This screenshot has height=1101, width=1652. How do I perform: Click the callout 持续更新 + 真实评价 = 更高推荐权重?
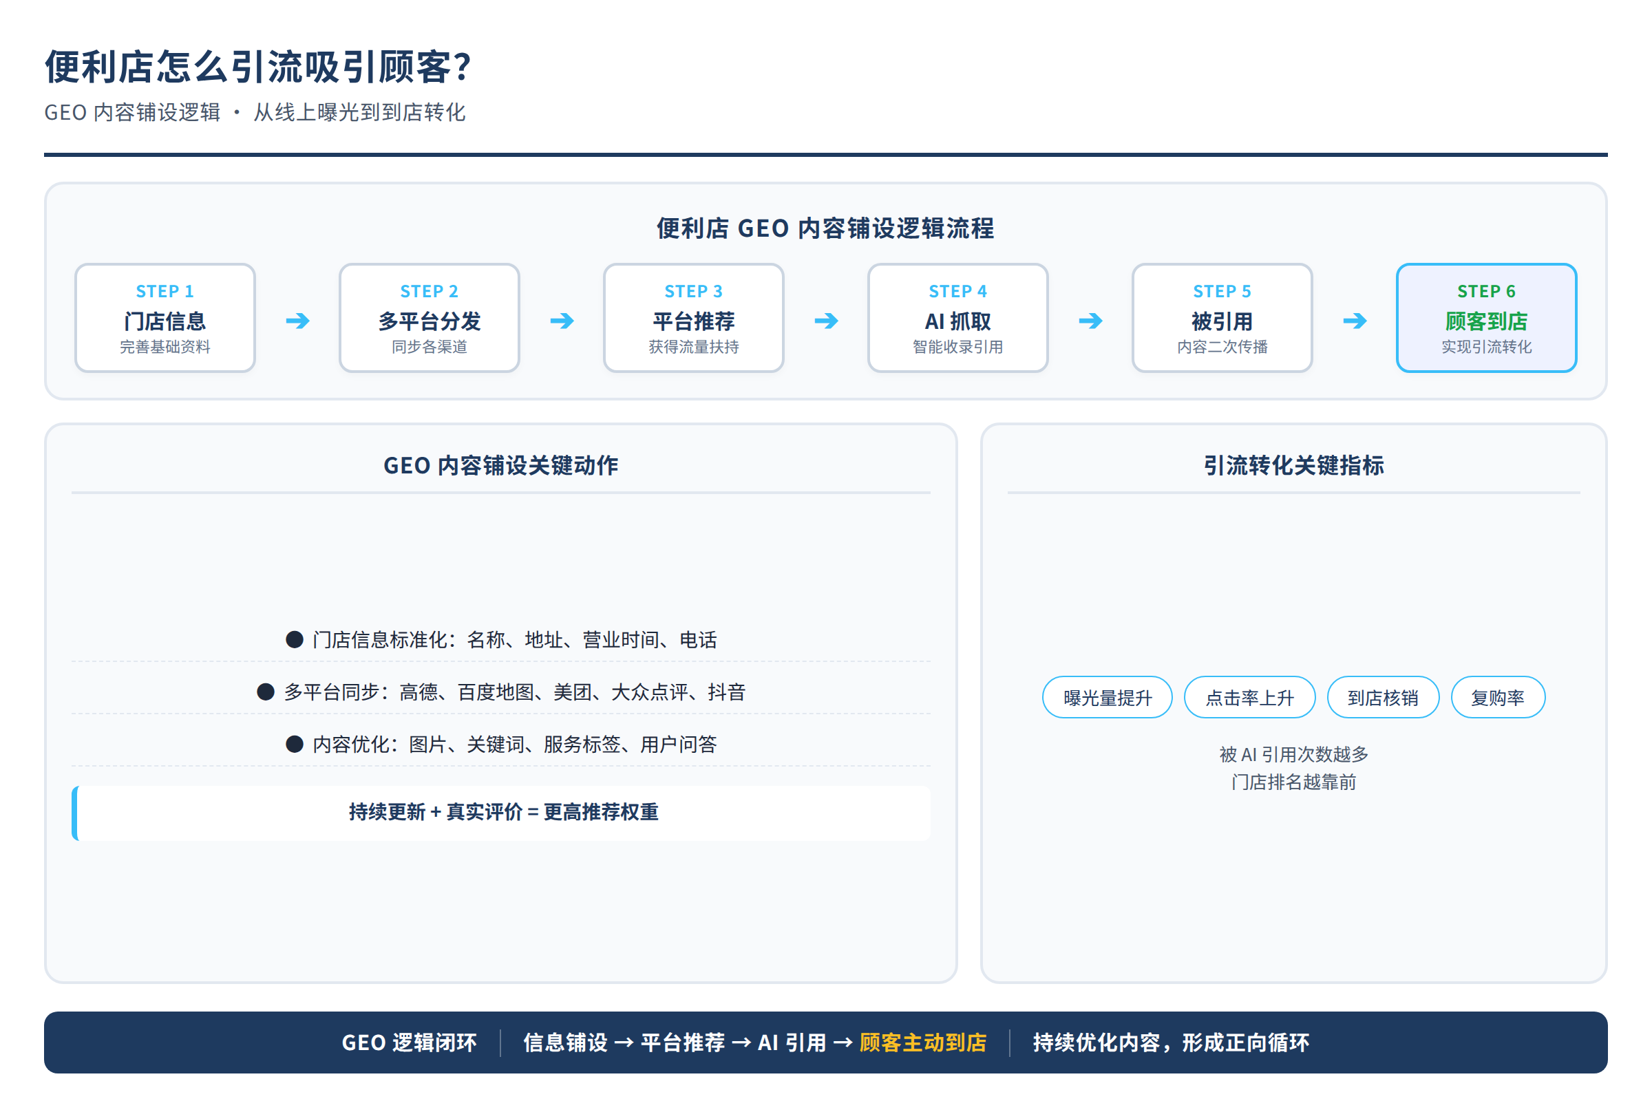pos(502,813)
